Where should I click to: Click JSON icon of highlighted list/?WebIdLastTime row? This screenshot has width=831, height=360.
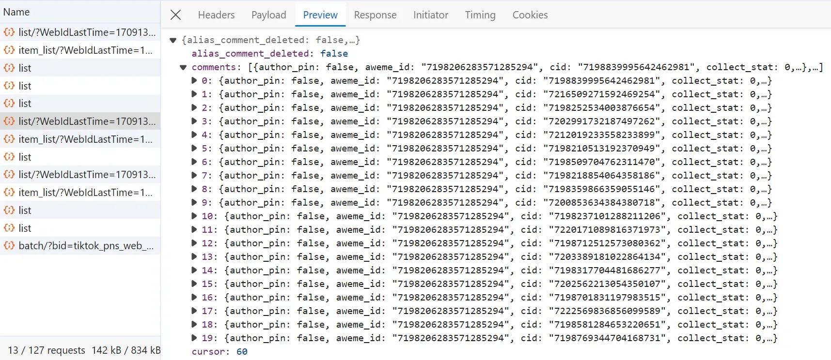[x=9, y=121]
